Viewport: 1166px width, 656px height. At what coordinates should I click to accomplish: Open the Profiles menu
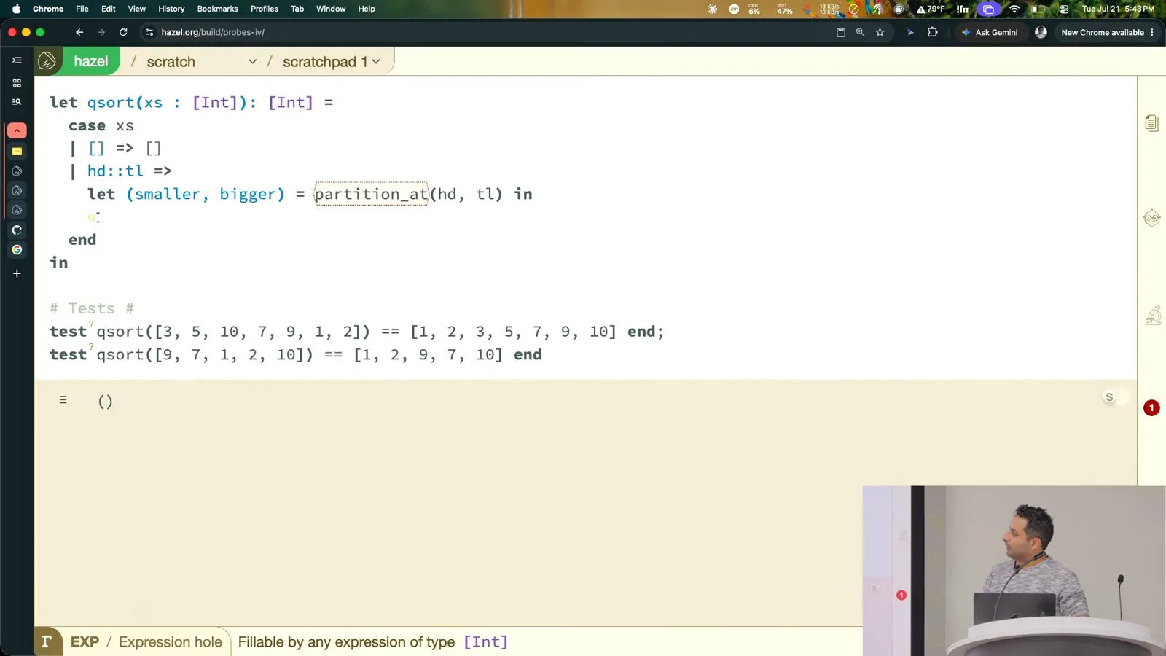pyautogui.click(x=265, y=9)
